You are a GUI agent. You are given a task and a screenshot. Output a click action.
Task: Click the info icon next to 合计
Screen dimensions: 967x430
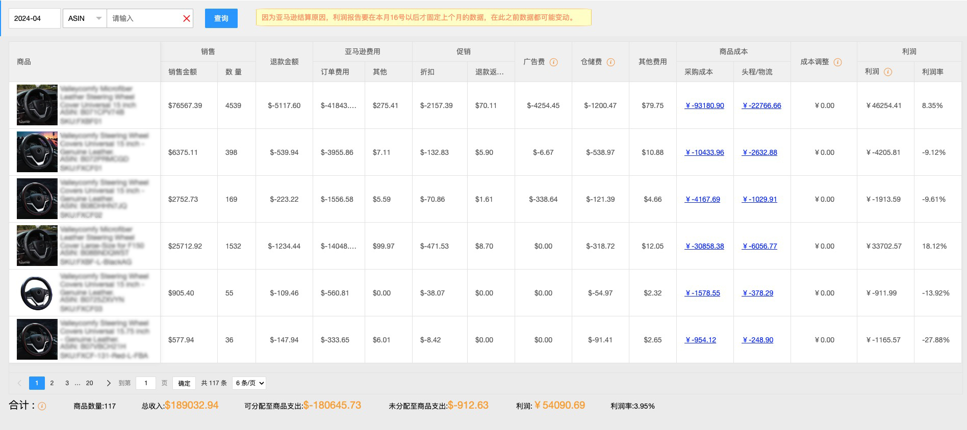point(42,406)
